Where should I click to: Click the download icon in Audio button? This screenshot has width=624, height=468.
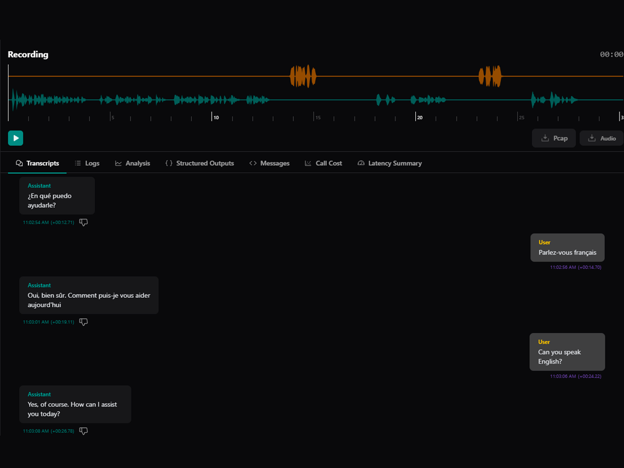592,138
